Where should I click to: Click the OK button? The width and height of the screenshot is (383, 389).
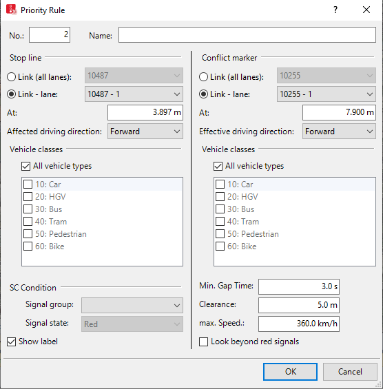pos(290,372)
